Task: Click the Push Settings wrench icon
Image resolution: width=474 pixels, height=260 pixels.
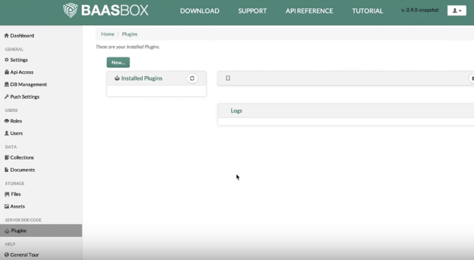Action: tap(6, 96)
